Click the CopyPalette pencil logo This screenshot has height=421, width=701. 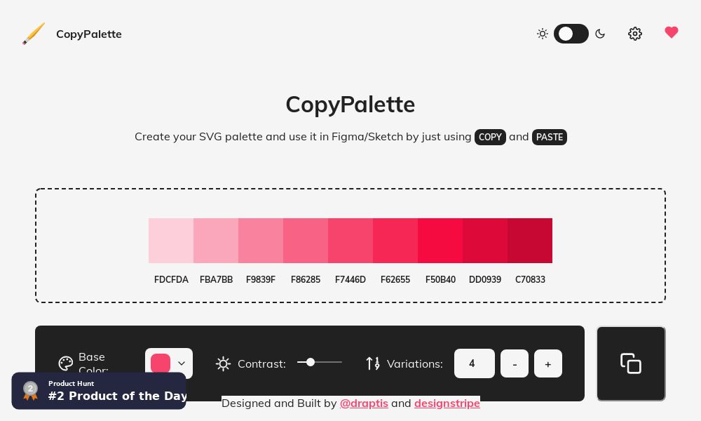(33, 33)
